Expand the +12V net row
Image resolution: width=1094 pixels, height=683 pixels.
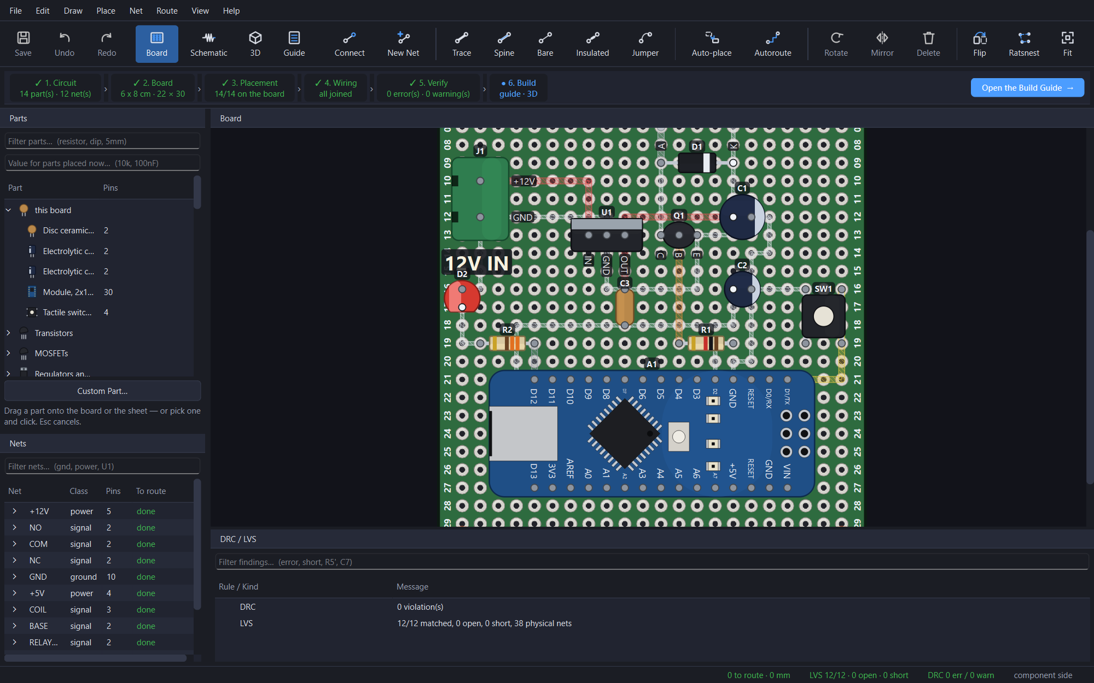(15, 511)
